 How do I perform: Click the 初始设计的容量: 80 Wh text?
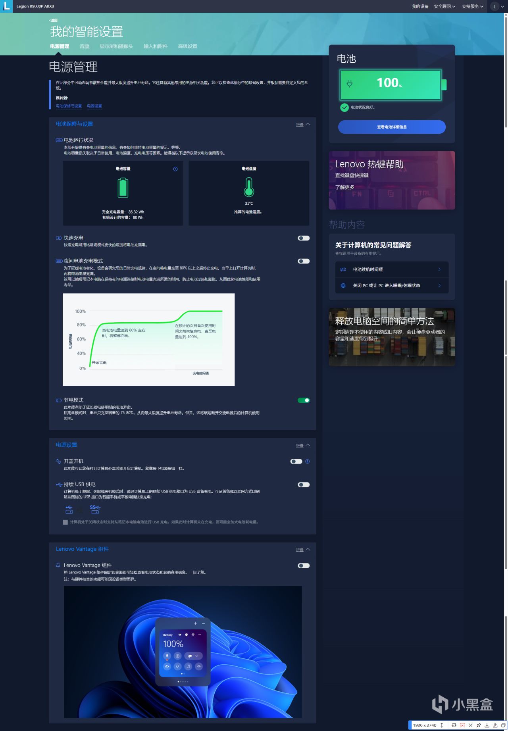tap(123, 217)
